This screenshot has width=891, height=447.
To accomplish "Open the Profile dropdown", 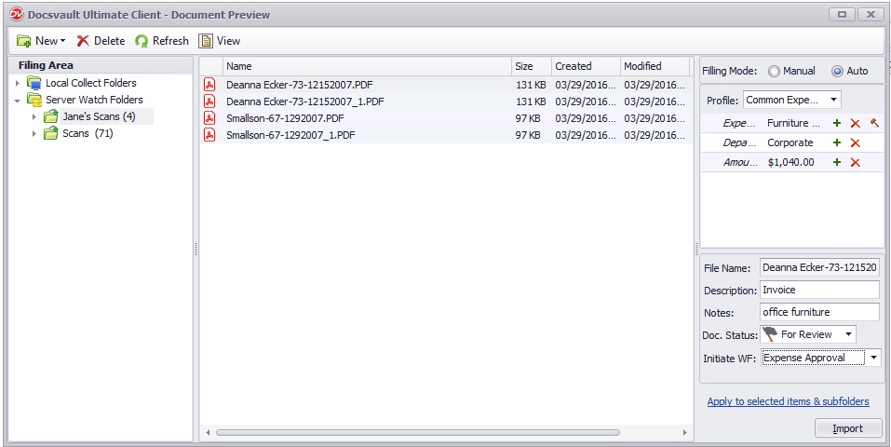I will (791, 100).
